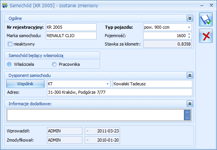Open the Wprowadził date dropdown arrow
Image resolution: width=217 pixels, height=150 pixels.
[x=87, y=131]
